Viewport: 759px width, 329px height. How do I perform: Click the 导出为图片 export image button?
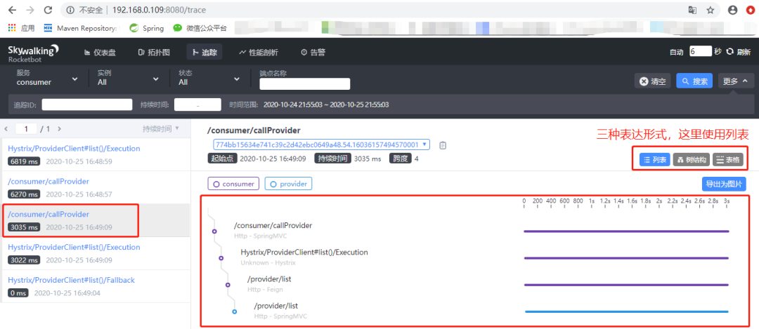tap(724, 184)
